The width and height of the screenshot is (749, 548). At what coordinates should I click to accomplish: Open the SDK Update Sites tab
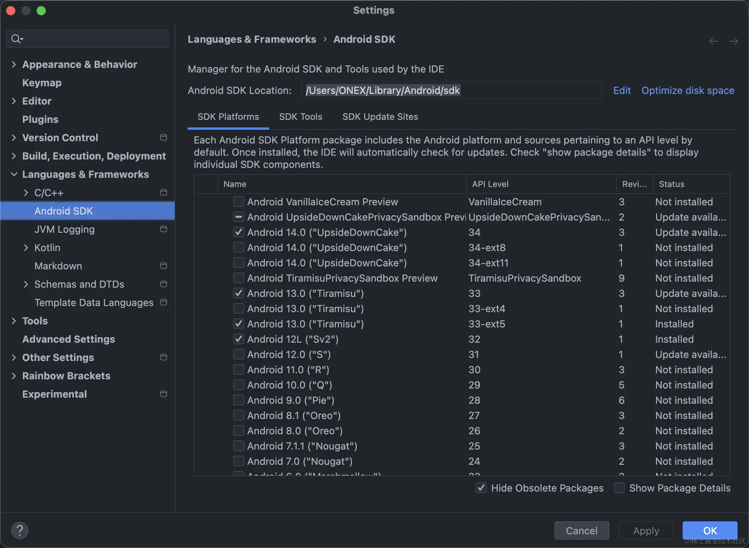click(380, 117)
